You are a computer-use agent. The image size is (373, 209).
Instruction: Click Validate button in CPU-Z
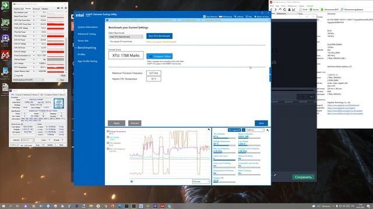pos(50,145)
